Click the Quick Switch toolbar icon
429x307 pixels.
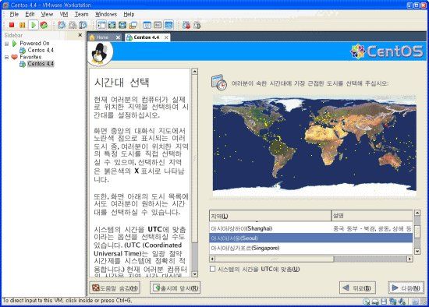pos(122,25)
